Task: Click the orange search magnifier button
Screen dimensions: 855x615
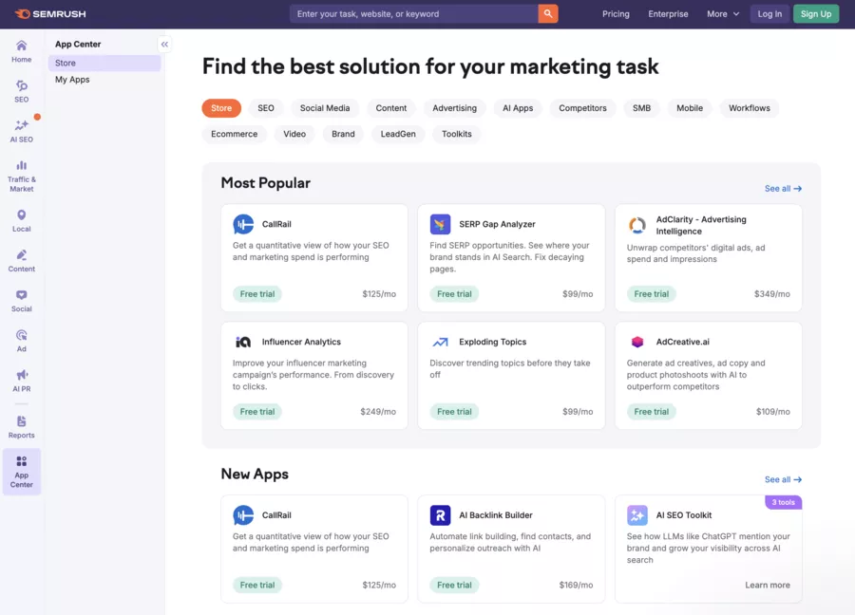Action: pyautogui.click(x=547, y=13)
